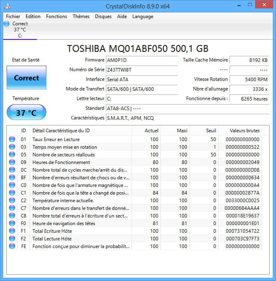
Task: Close the CrystalDiskInfo window
Action: coord(264,5)
